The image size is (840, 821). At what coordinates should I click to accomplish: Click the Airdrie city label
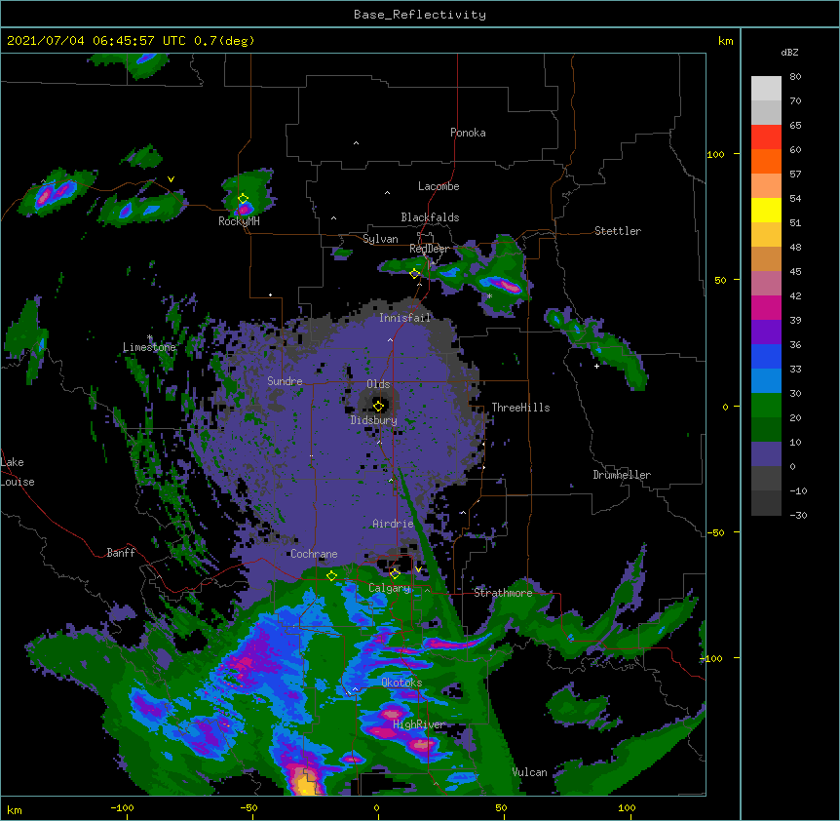[394, 524]
